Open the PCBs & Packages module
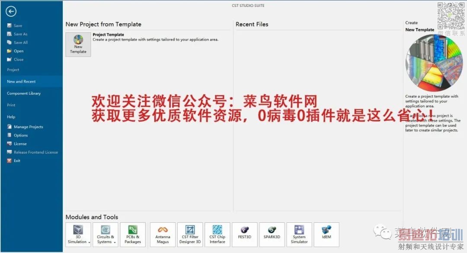This screenshot has width=467, height=253. 133,234
